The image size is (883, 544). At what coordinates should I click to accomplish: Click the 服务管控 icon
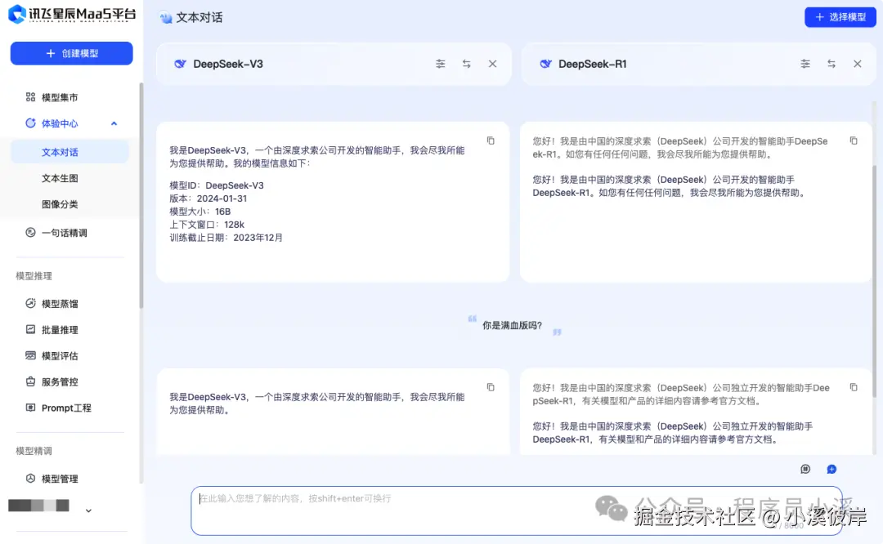[x=30, y=381]
